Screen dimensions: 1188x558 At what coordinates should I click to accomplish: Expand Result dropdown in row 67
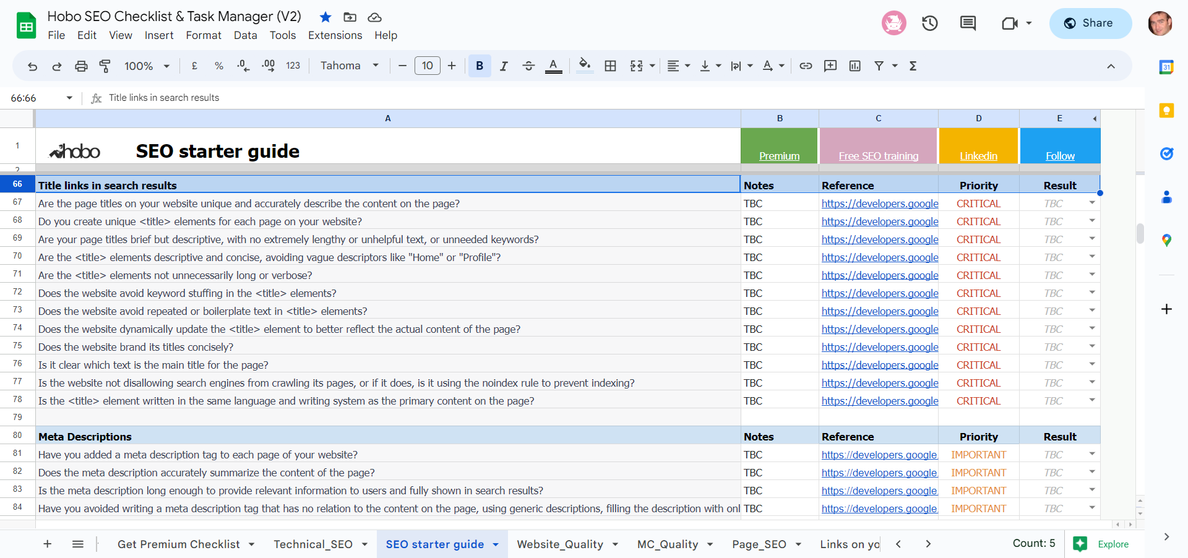click(x=1092, y=203)
